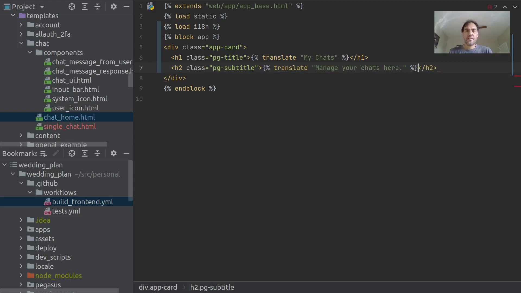
Task: Open Project panel settings gear
Action: (114, 7)
